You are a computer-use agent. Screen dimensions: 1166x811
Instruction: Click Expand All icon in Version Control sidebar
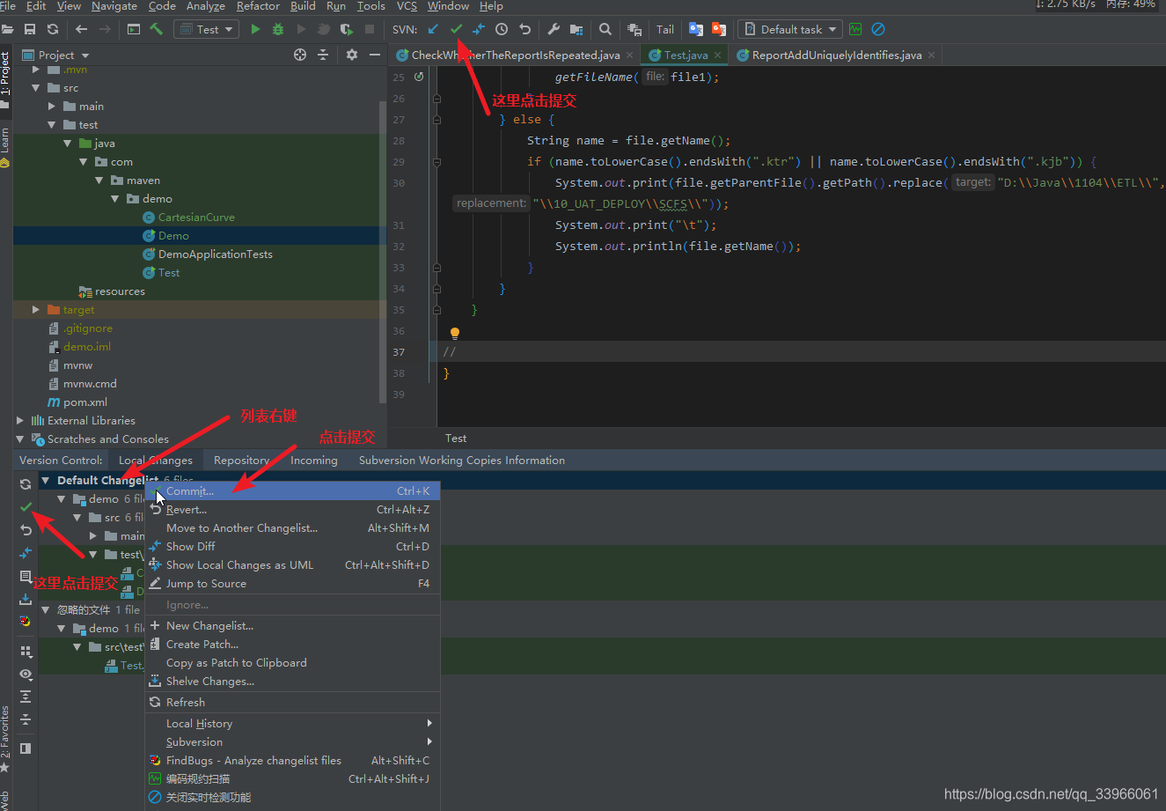click(26, 697)
